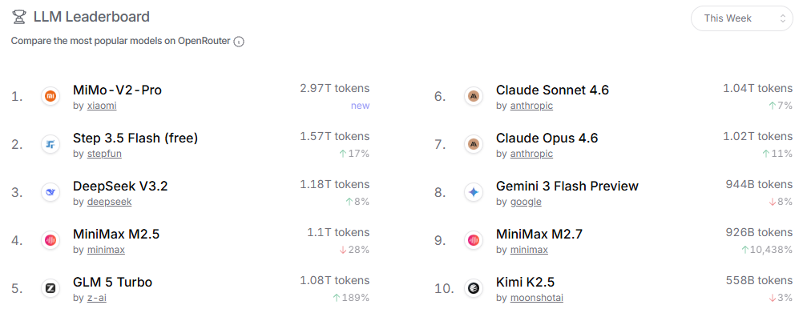This screenshot has width=811, height=321.
Task: Click the Anthropic icon beside Claude Sonnet 4.6
Action: click(474, 97)
